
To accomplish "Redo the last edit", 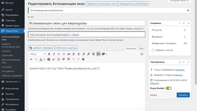I will [78, 59].
